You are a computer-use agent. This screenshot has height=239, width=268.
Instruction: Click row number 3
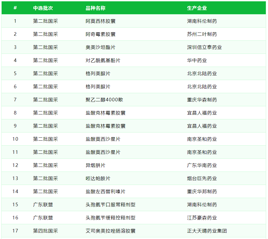(x=15, y=47)
